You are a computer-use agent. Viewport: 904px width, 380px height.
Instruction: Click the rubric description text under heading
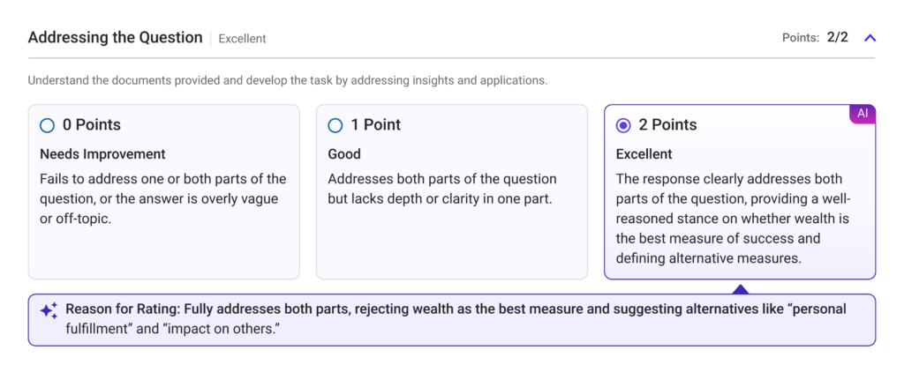tap(288, 80)
